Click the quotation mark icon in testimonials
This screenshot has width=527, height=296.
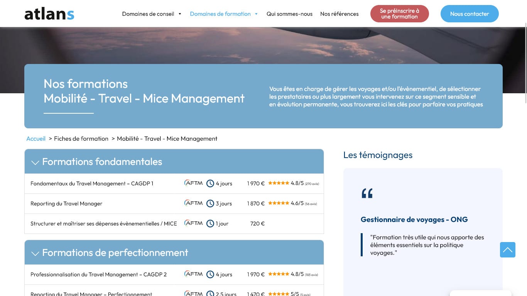(367, 193)
